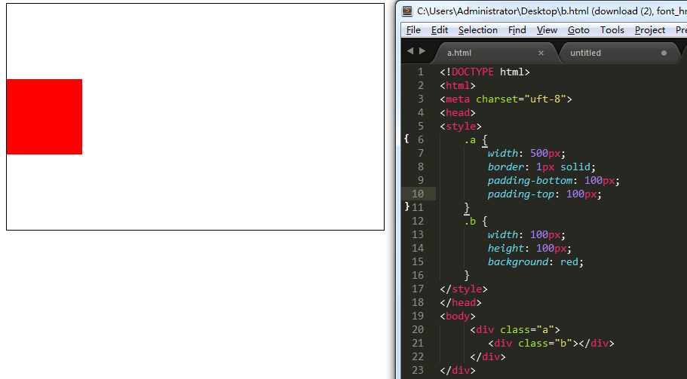Open the File menu
Viewport: 687px width, 379px height.
(413, 30)
